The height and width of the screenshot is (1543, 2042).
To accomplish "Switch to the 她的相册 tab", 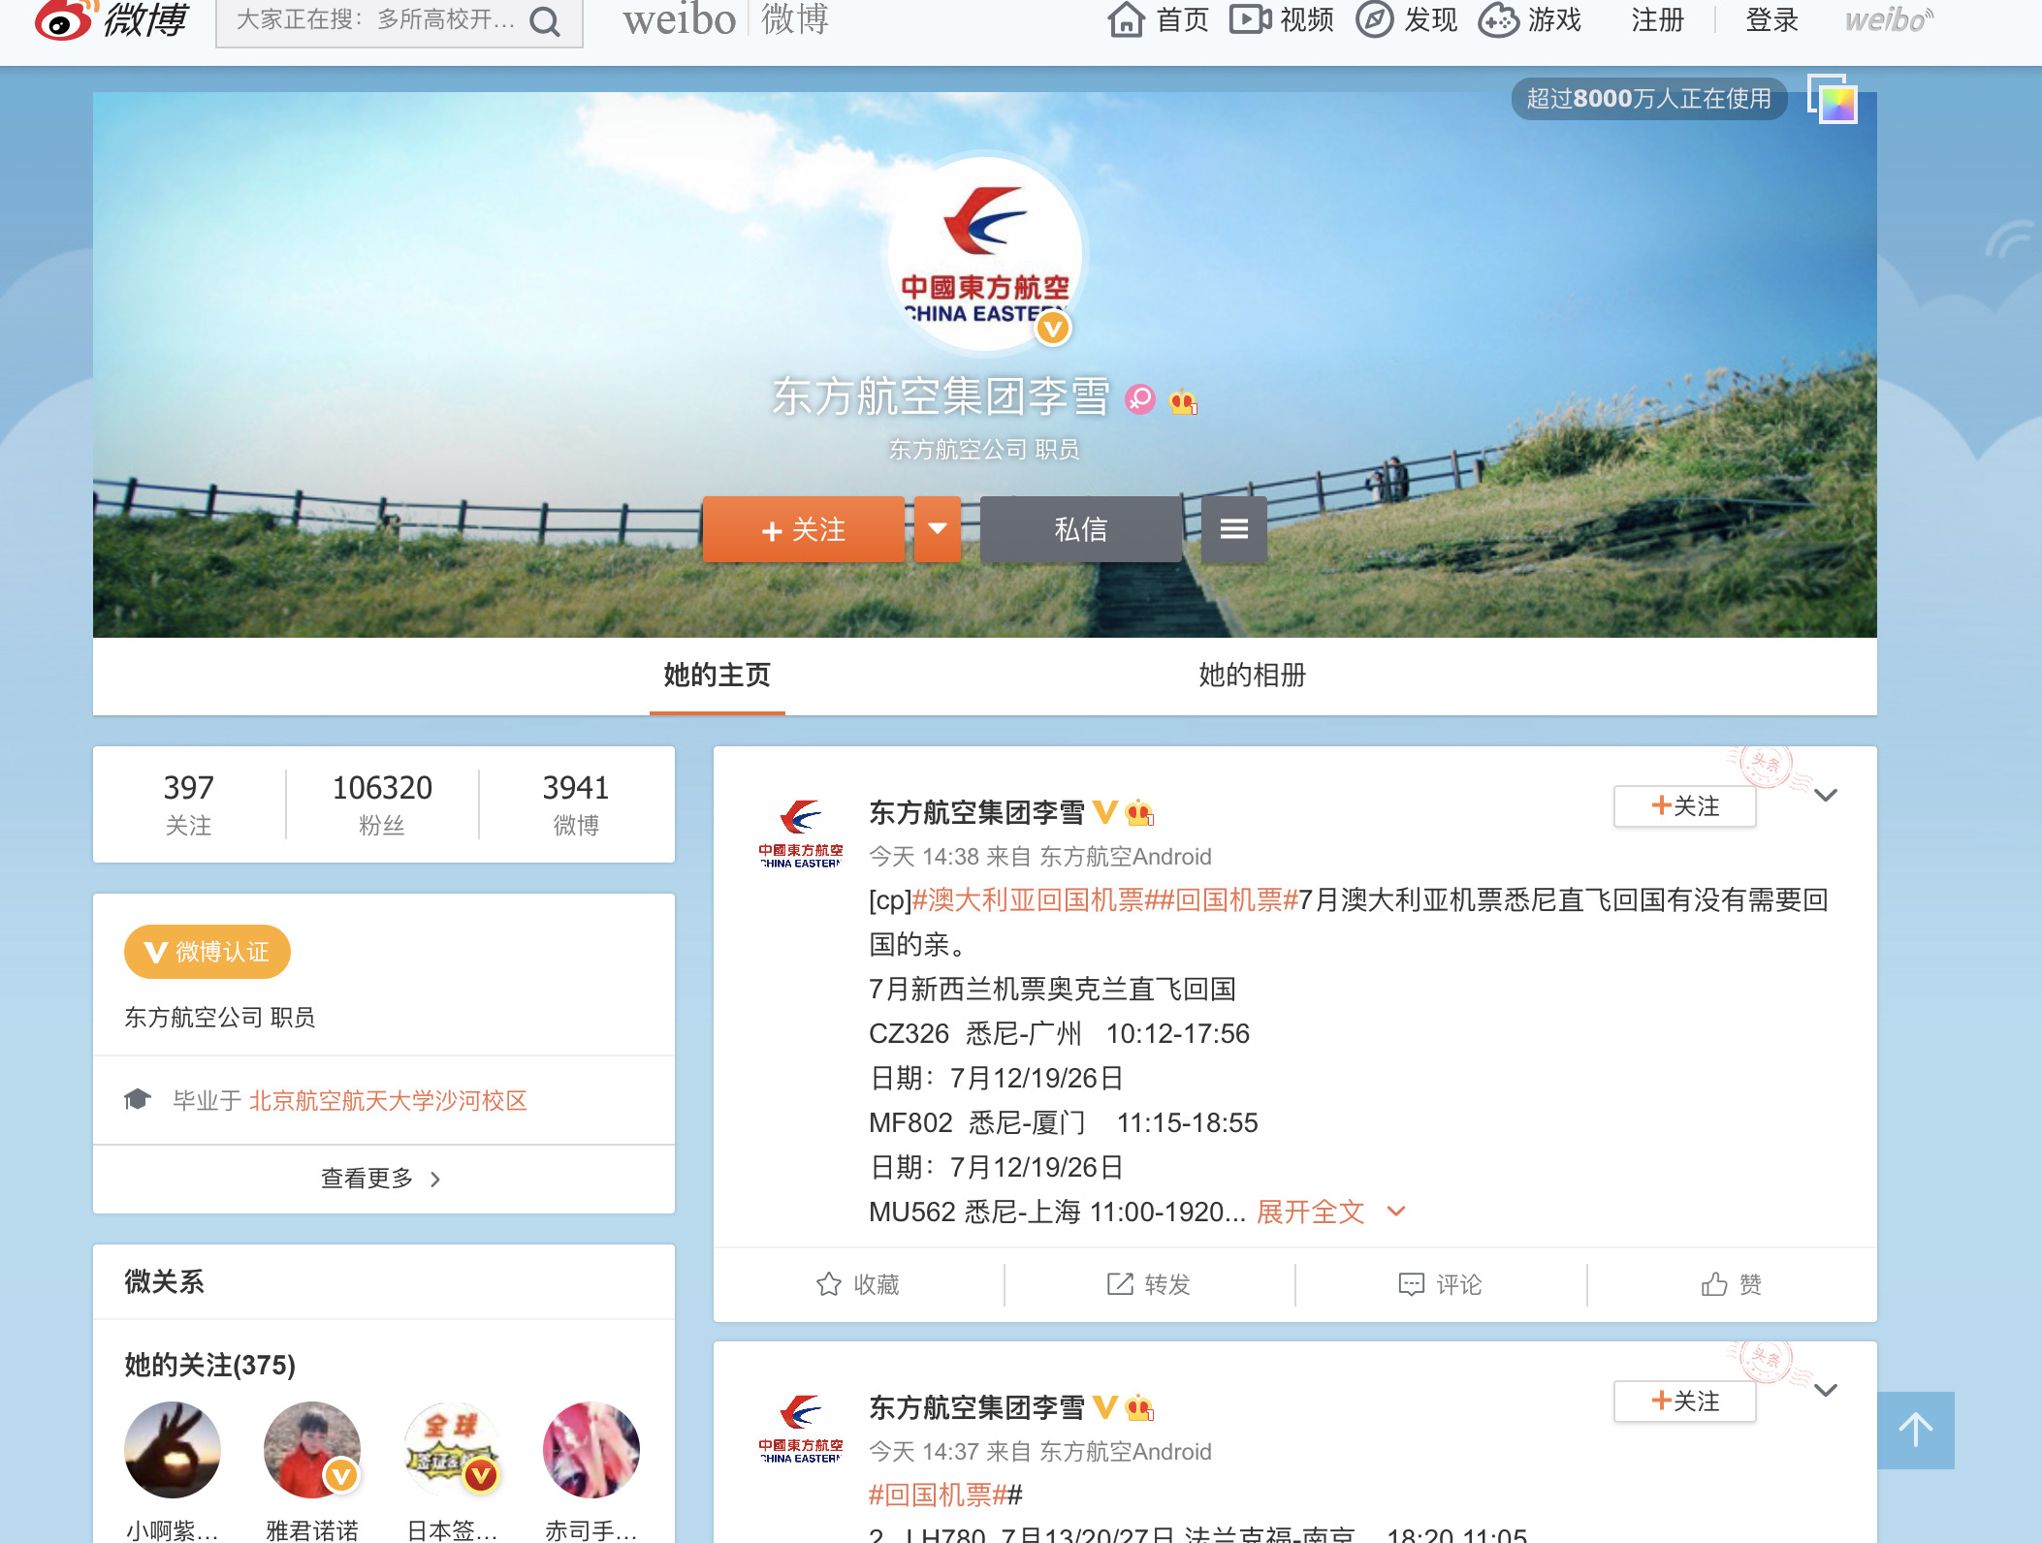I will pyautogui.click(x=1252, y=676).
